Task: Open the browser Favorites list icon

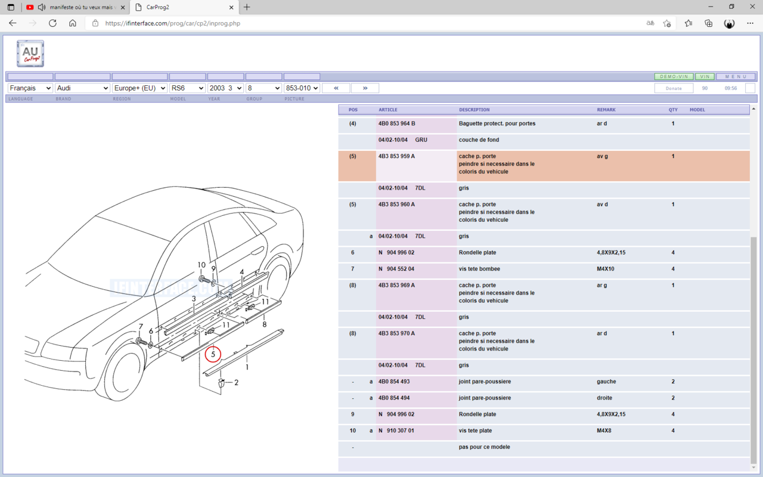Action: [x=688, y=23]
